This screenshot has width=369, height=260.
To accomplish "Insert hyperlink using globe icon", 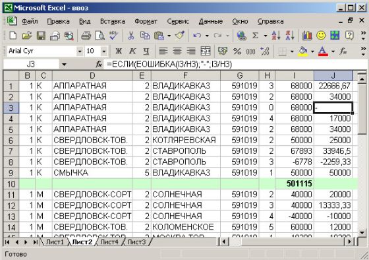I will click(x=241, y=36).
